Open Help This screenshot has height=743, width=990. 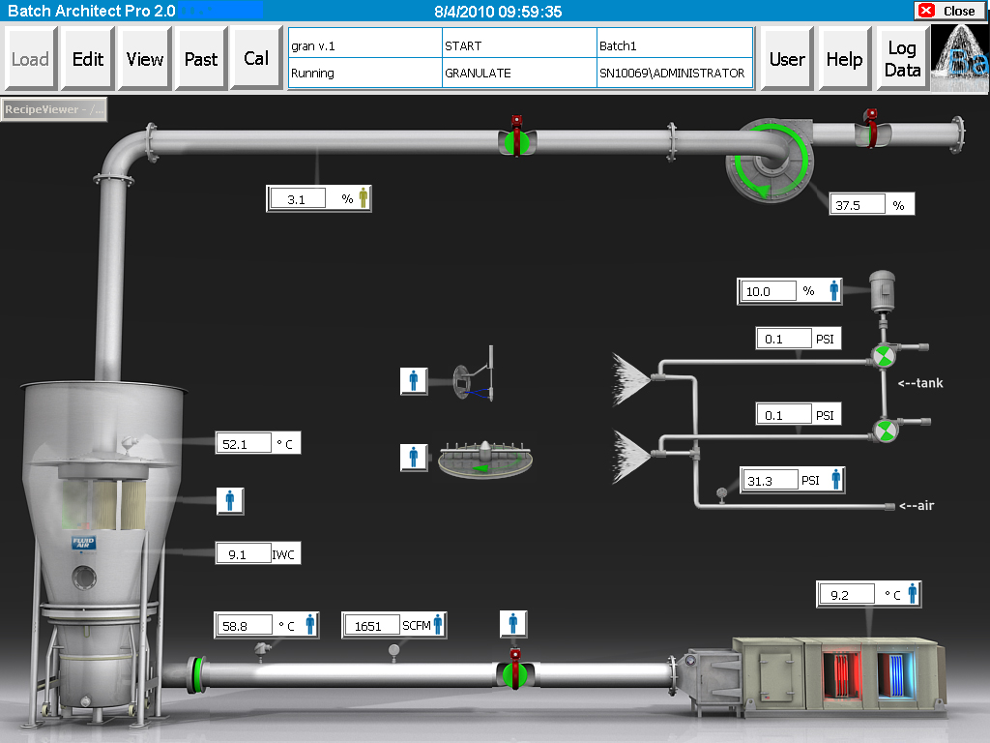(x=844, y=59)
